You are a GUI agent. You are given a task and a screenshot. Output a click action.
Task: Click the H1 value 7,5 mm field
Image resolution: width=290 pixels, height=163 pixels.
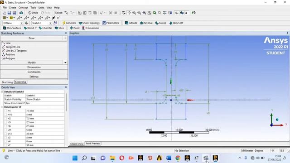45,111
